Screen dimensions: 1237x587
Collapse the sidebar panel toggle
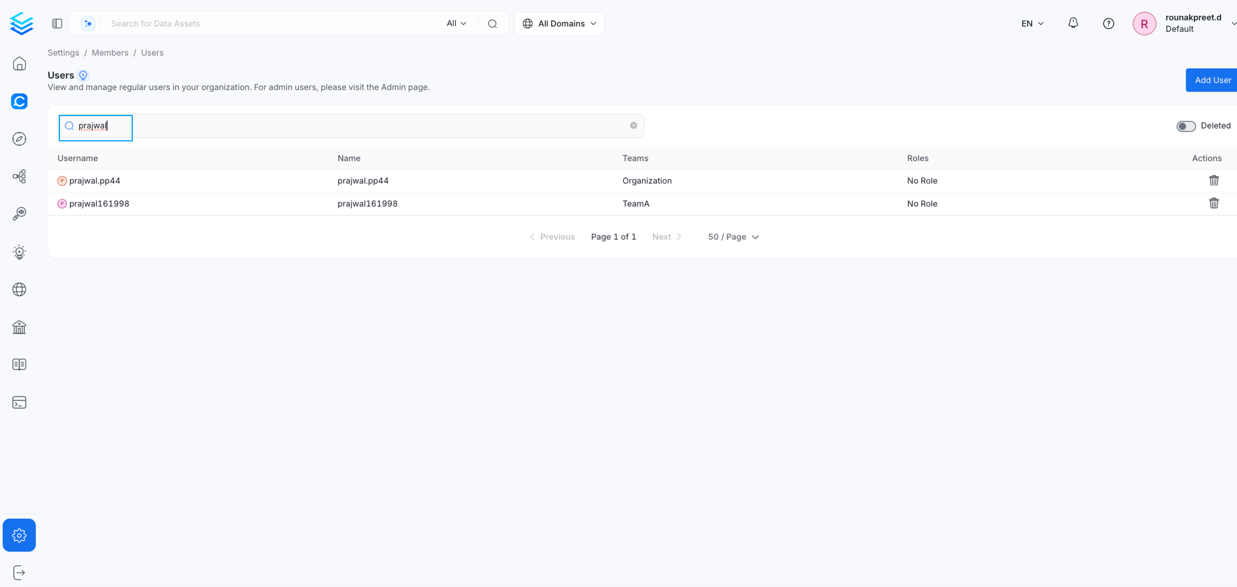pos(57,24)
